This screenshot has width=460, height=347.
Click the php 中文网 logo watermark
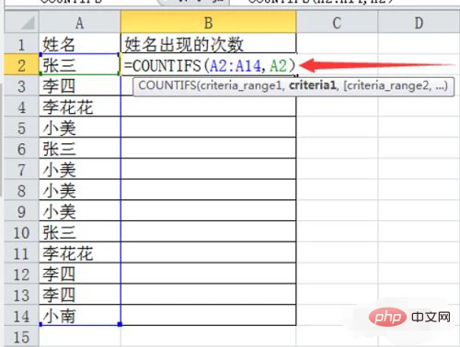click(409, 317)
